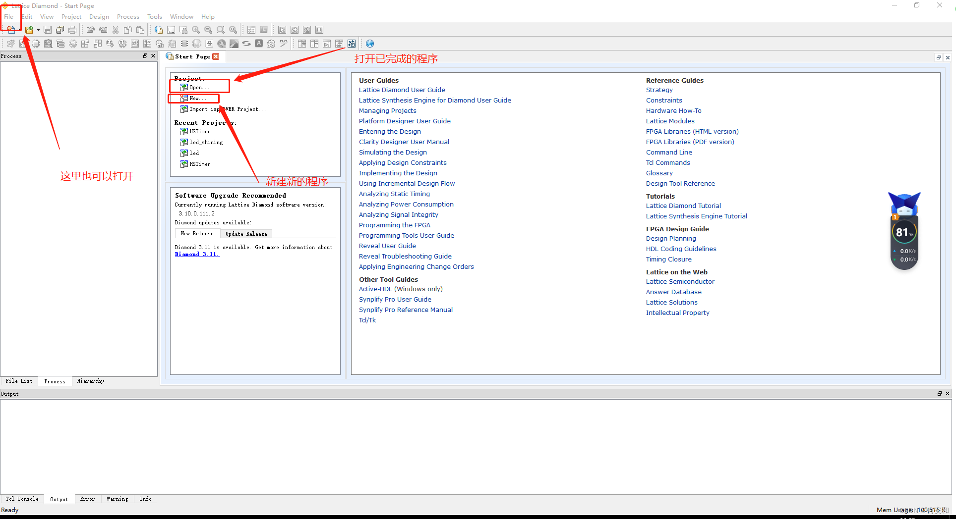This screenshot has height=519, width=956.
Task: Select the Error tab in output area
Action: (x=87, y=499)
